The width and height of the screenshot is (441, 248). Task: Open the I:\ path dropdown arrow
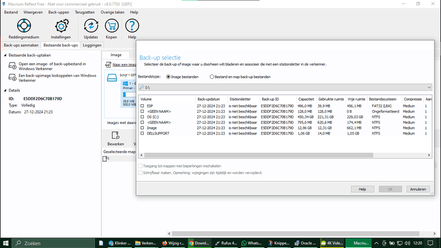[429, 88]
